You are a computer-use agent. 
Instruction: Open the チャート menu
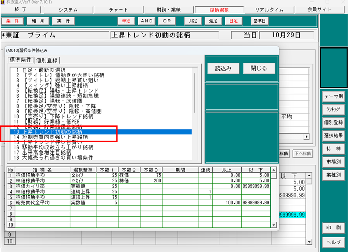click(119, 10)
